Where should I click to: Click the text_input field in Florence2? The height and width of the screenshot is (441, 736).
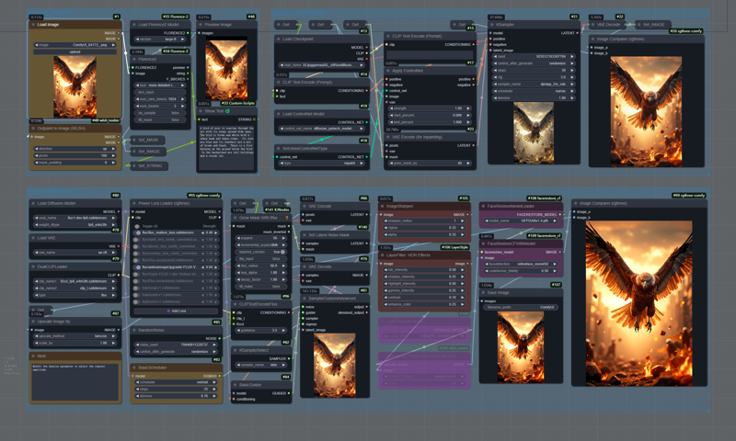coord(160,92)
